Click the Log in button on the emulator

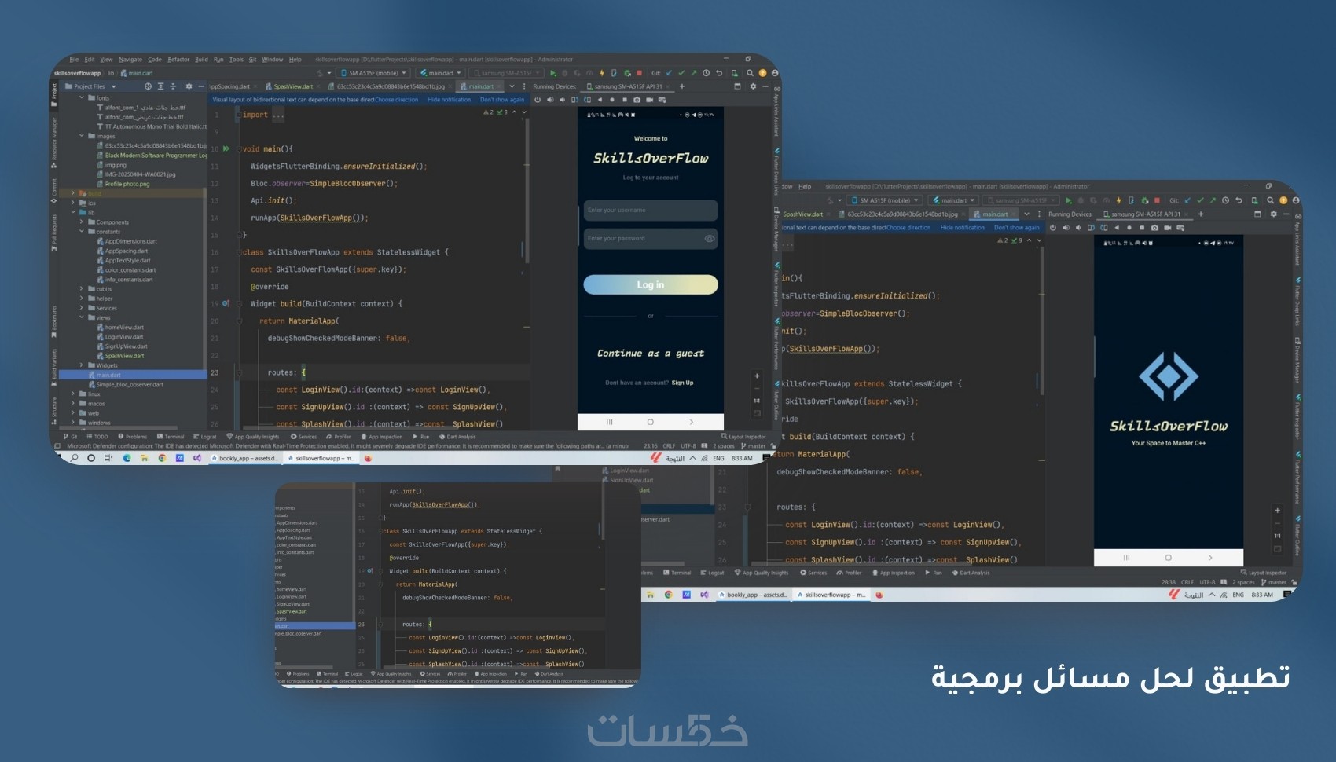(650, 284)
